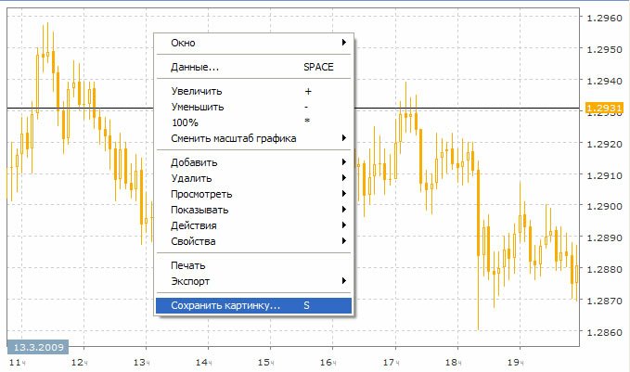Expand the Показывать menu entry
The height and width of the screenshot is (372, 630).
[199, 211]
